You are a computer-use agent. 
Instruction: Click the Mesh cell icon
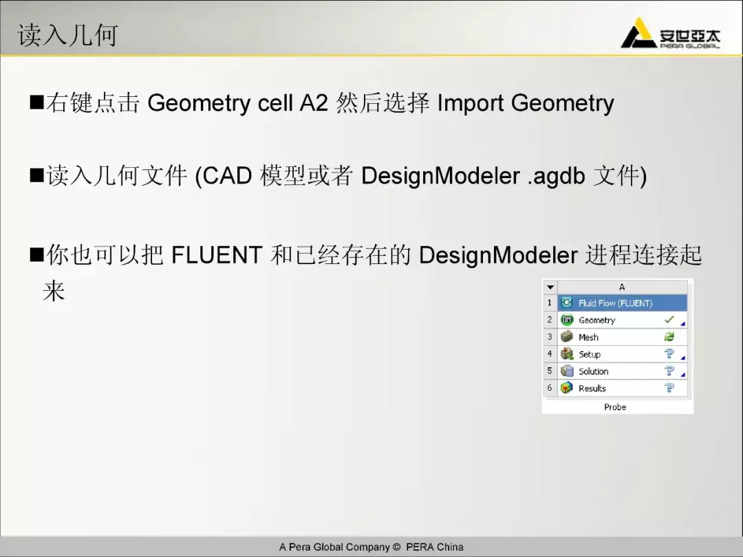pyautogui.click(x=567, y=337)
